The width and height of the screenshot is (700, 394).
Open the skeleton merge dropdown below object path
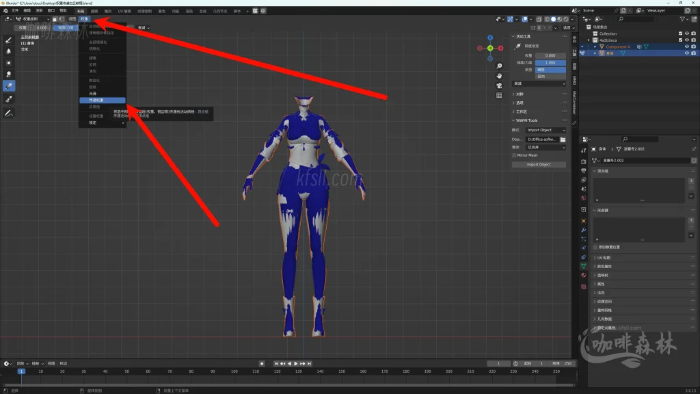tap(546, 147)
